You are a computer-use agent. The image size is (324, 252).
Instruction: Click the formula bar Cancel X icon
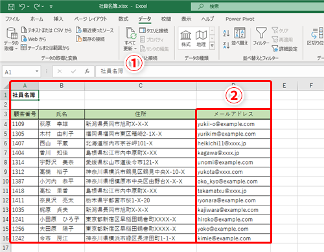pyautogui.click(x=60, y=71)
